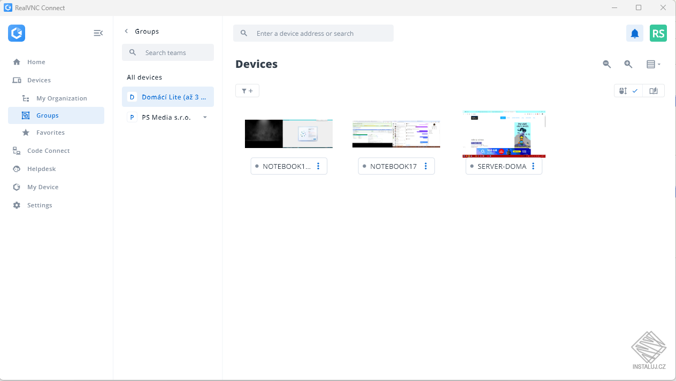Open the view layout dropdown
This screenshot has width=676, height=381.
click(654, 64)
